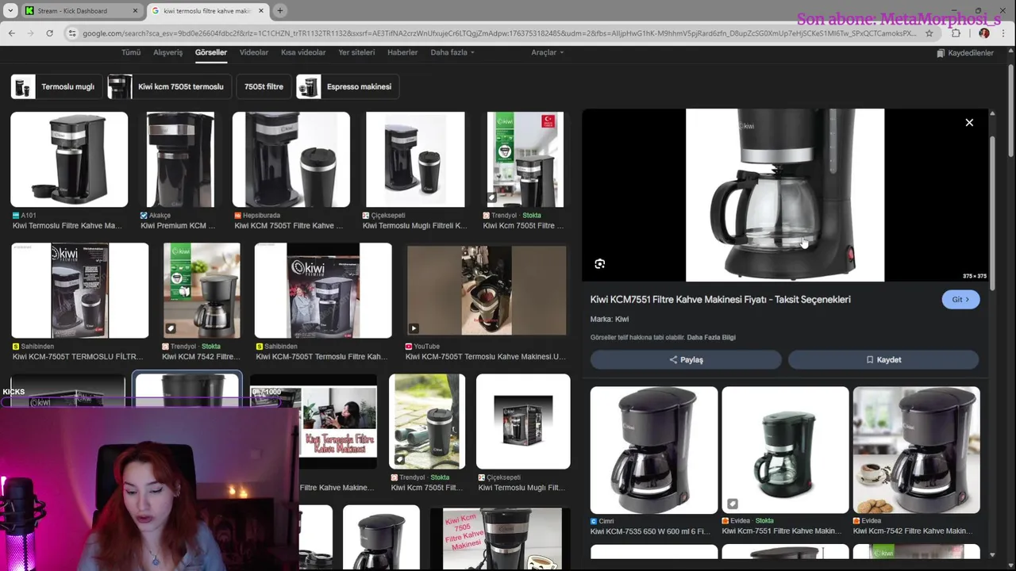Open the Çiçeksepeti Termoslu Muglı Filtreli thumbnail

[415, 159]
